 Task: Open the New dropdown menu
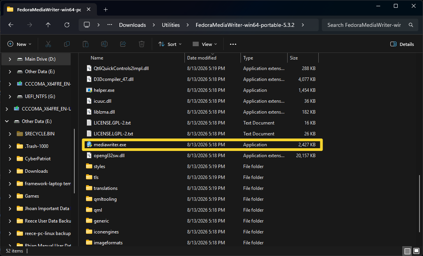(19, 44)
